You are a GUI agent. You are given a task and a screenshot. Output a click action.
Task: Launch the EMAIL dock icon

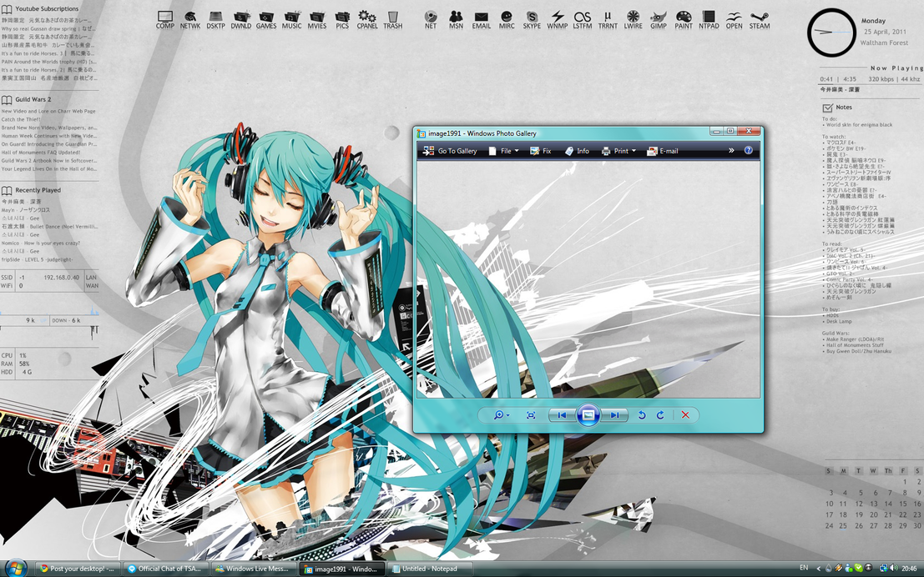tap(481, 19)
